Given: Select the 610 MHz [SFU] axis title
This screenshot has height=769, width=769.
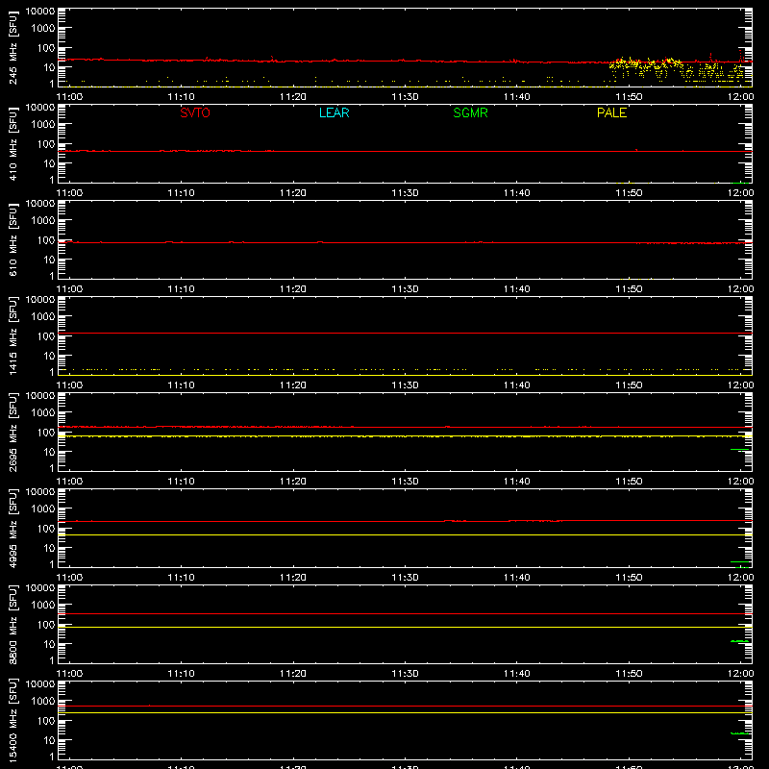Looking at the screenshot, I should coord(12,239).
